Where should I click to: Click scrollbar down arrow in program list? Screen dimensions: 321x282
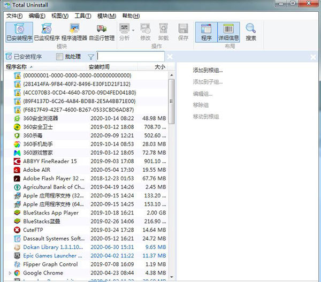(x=172, y=277)
